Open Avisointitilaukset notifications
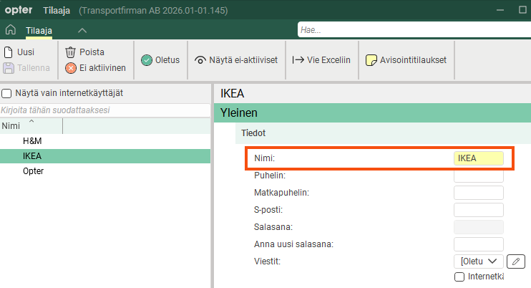Screen dimensions: 531x288 coord(406,60)
